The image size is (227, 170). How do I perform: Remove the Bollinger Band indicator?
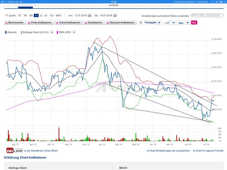click(x=52, y=32)
